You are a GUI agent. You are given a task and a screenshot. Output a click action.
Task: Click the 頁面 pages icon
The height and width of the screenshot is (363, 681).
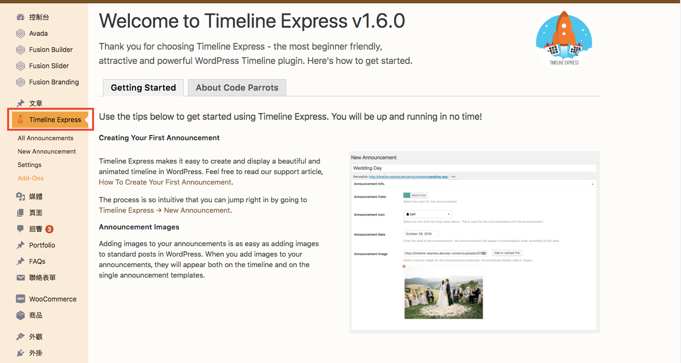[x=21, y=213]
